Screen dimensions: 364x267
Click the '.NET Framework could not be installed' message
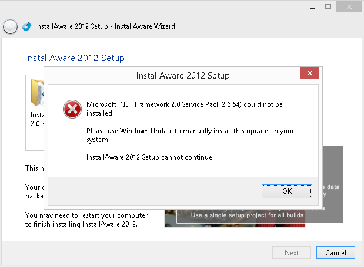coord(185,109)
